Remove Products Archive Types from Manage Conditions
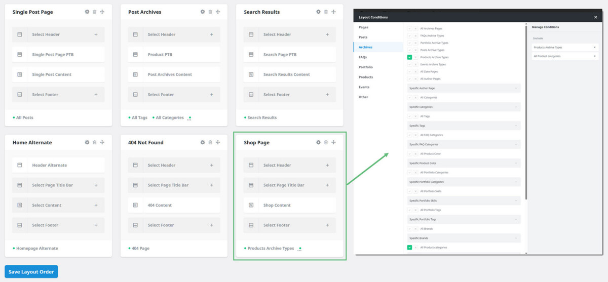This screenshot has height=282, width=608. 595,47
